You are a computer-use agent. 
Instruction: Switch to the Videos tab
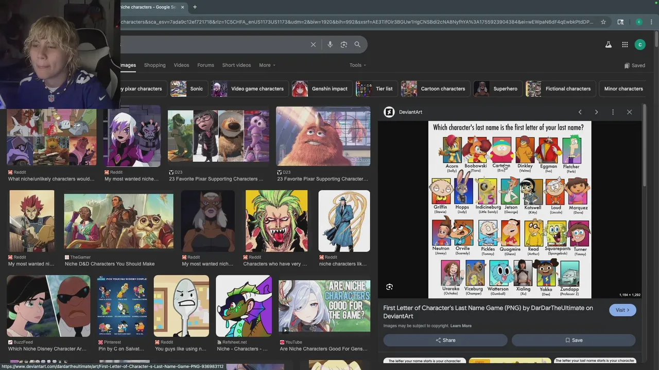[181, 65]
